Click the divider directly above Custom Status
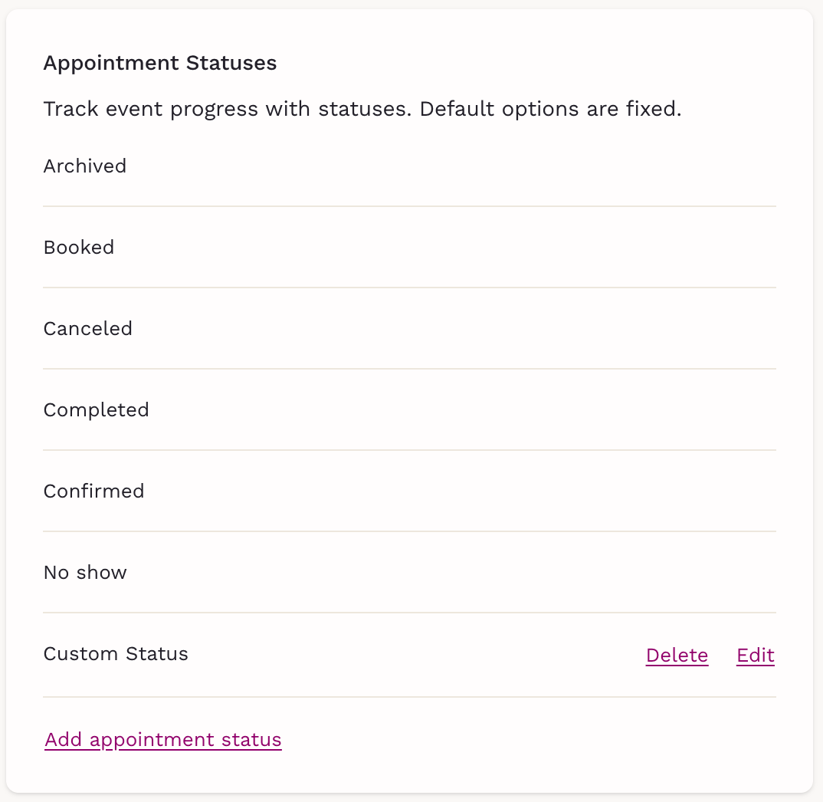This screenshot has height=802, width=823. click(x=409, y=613)
